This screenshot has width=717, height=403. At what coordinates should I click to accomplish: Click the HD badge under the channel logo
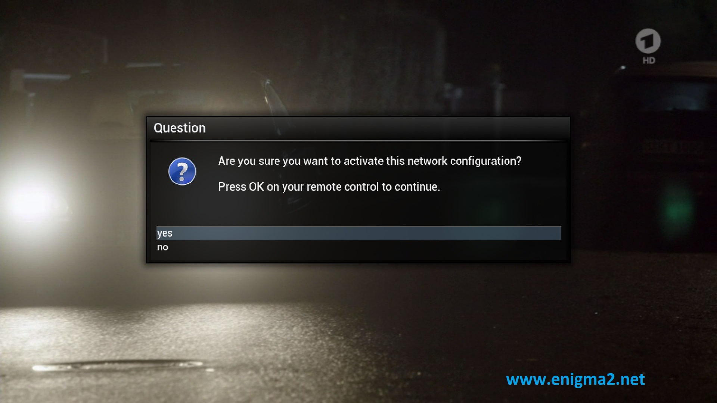coord(649,60)
